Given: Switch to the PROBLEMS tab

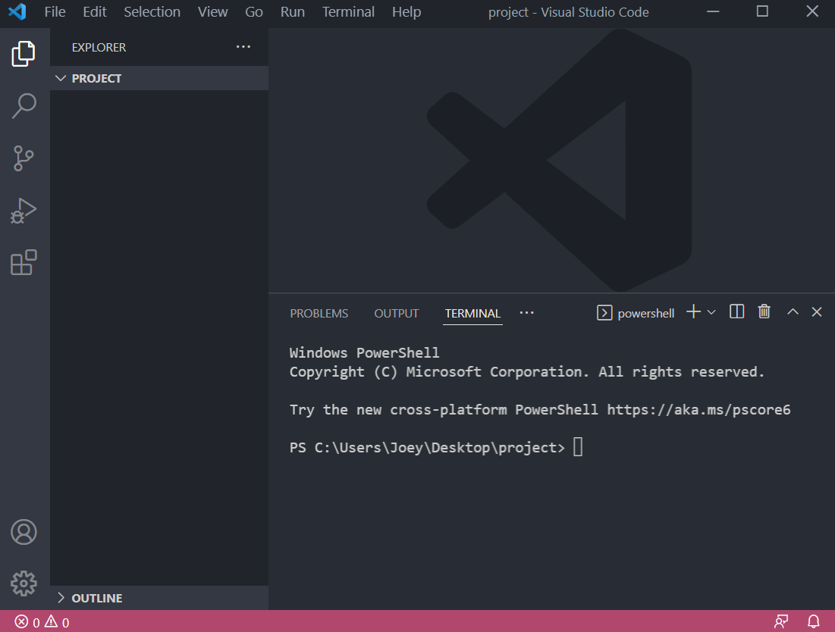Looking at the screenshot, I should [x=319, y=313].
